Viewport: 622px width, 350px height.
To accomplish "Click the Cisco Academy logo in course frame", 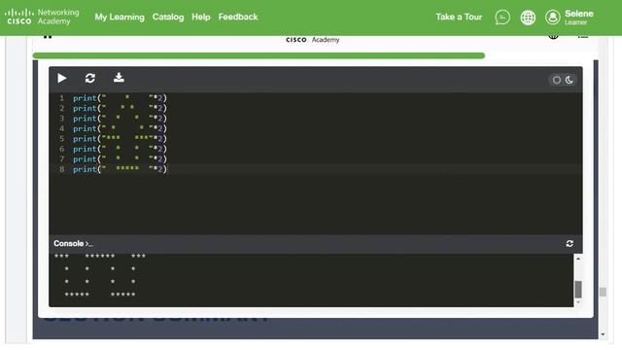I will 313,40.
